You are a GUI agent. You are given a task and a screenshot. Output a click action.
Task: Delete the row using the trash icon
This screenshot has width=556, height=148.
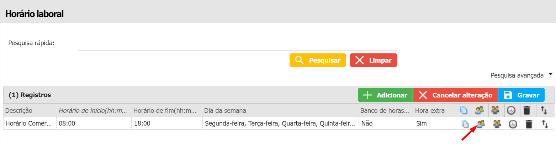529,124
